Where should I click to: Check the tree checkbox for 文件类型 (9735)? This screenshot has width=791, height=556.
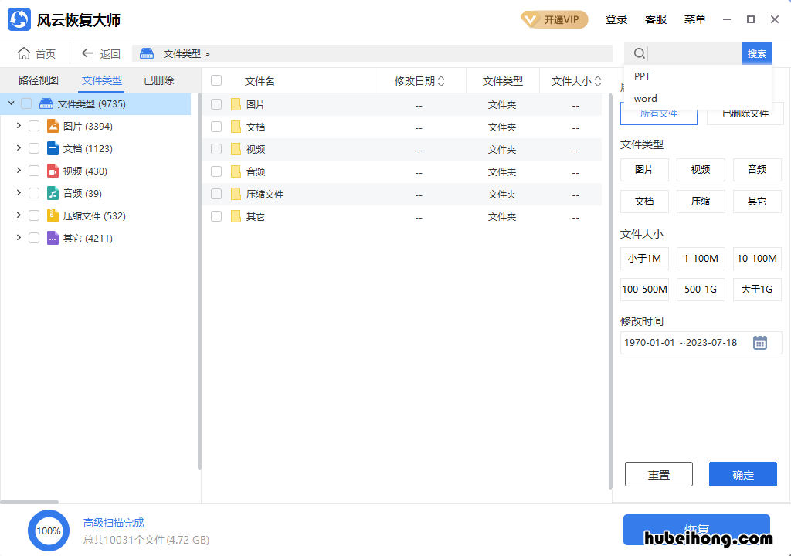coord(26,103)
